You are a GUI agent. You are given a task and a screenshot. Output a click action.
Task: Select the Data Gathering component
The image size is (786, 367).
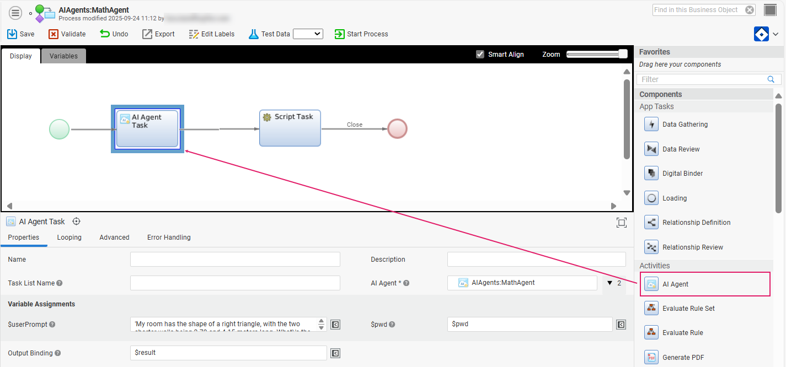tap(685, 125)
